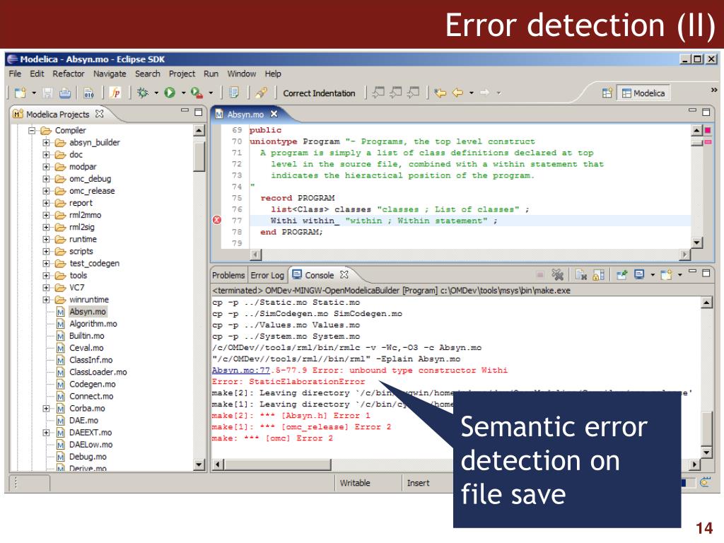
Task: Click the console horizontal scrollbar thumb
Action: [x=278, y=465]
